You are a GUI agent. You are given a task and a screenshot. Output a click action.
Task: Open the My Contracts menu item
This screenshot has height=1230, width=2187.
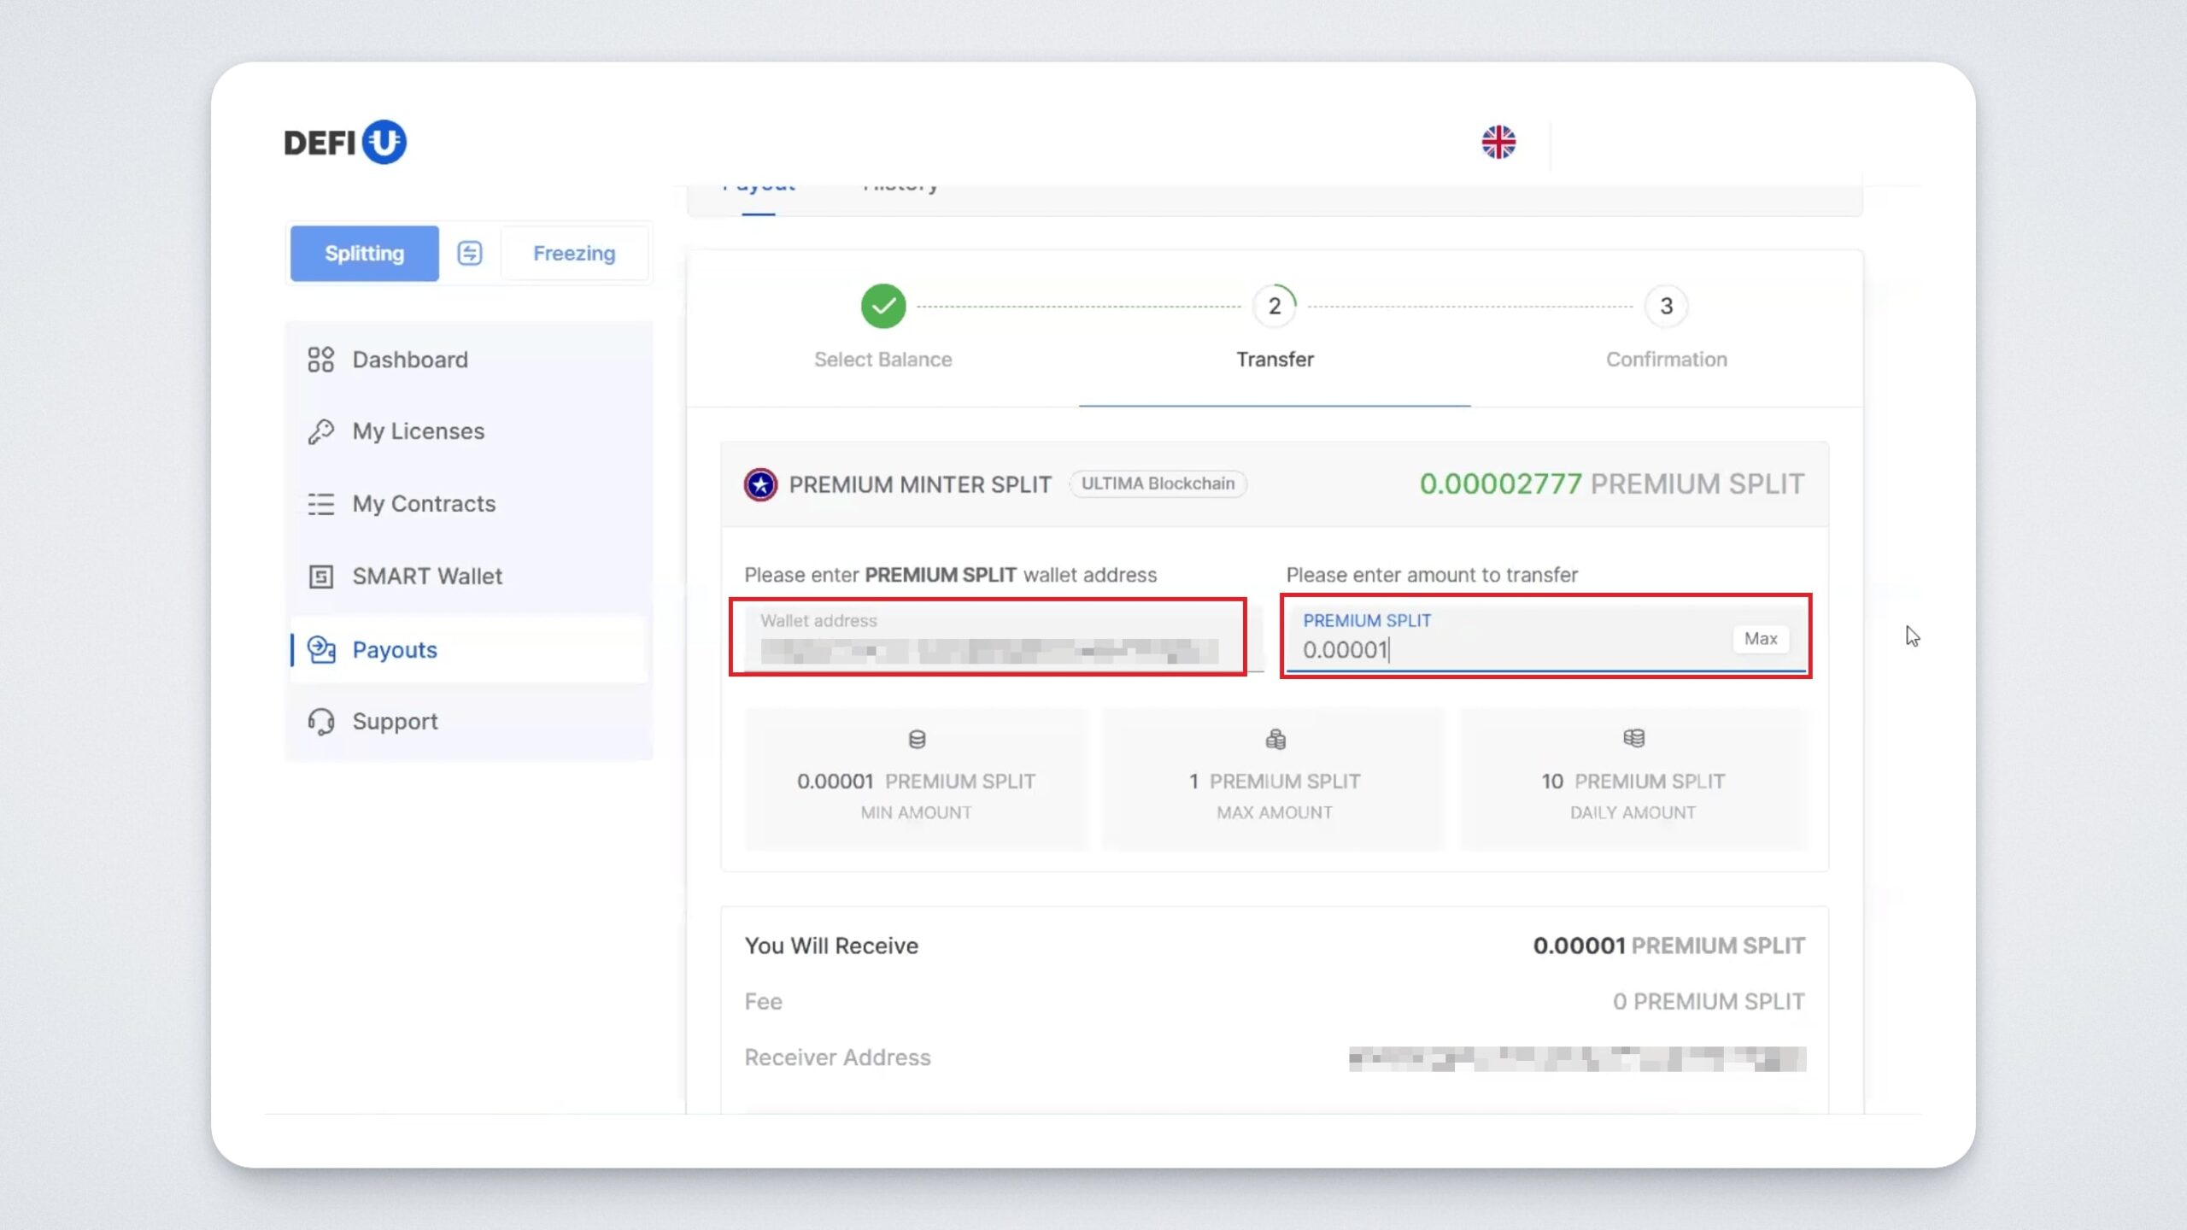click(x=424, y=504)
